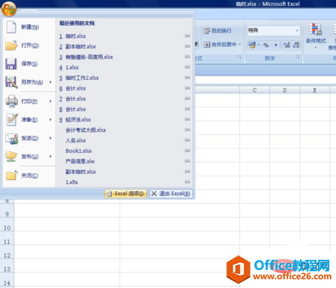Screen dimensions: 336x288
Task: Expand the 发送(D) submenu arrow
Action: 50,138
